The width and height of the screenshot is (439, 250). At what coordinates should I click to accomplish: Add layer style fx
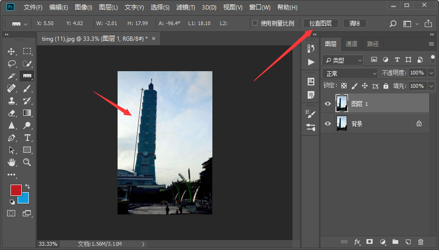[357, 241]
